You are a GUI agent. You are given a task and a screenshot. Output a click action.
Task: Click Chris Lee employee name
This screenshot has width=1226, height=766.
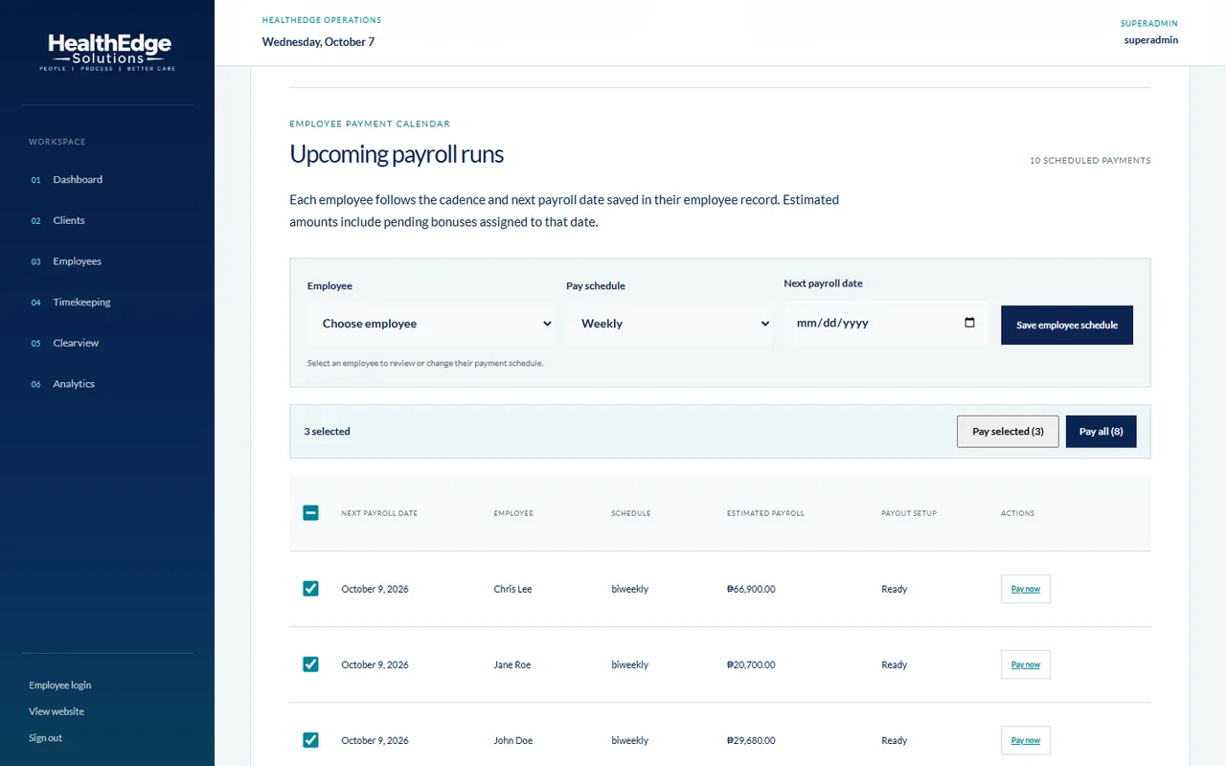512,589
